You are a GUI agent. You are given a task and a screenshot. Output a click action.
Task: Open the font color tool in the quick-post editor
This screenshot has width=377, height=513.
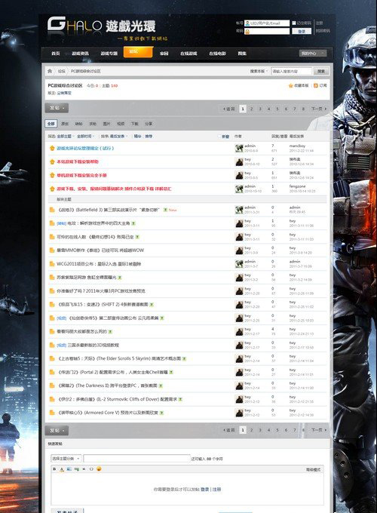point(62,468)
